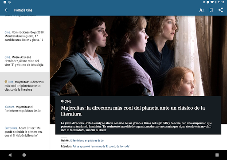Image resolution: width=227 pixels, height=160 pixels.
Task: Tap the premium icon next to CINE label
Action: click(62, 101)
